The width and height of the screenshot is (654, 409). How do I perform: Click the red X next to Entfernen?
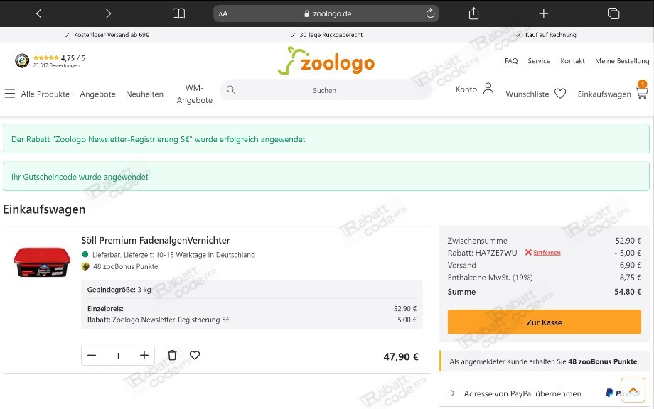coord(528,252)
